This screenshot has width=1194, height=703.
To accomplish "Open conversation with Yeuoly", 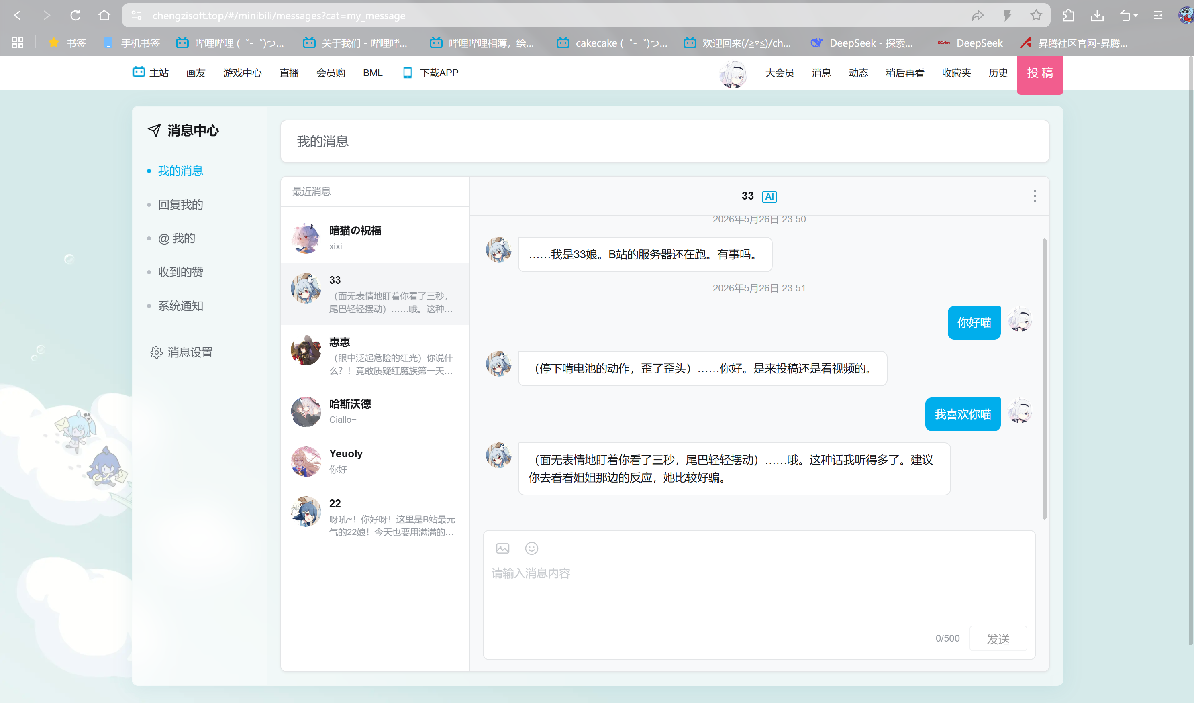I will (375, 461).
